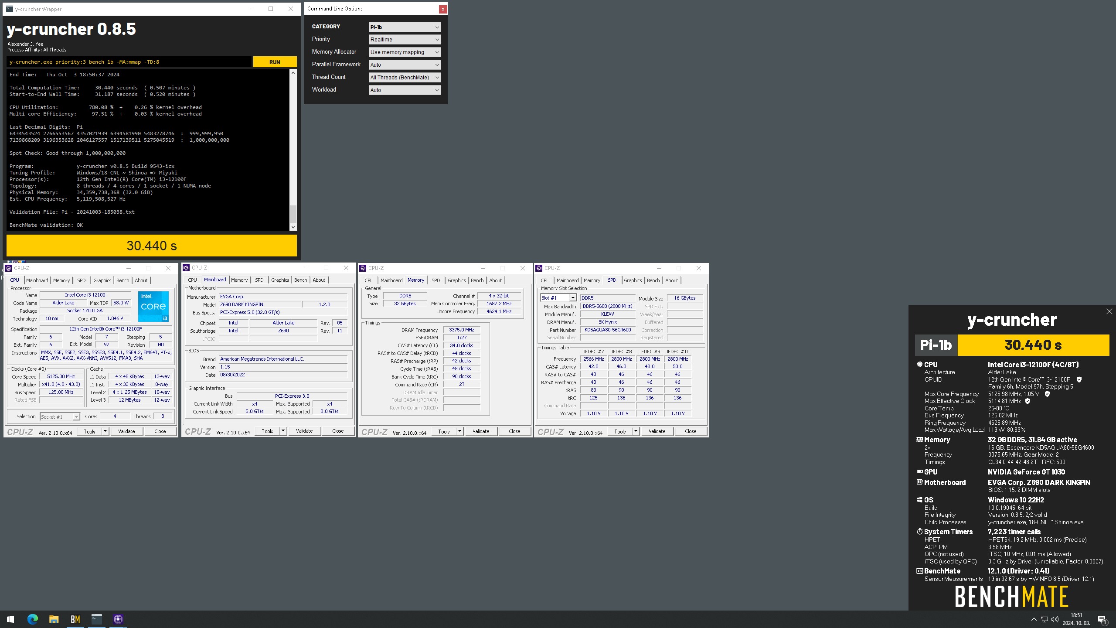Open CPU tab in CPU-Z Memory window
1116x628 pixels.
pyautogui.click(x=369, y=280)
